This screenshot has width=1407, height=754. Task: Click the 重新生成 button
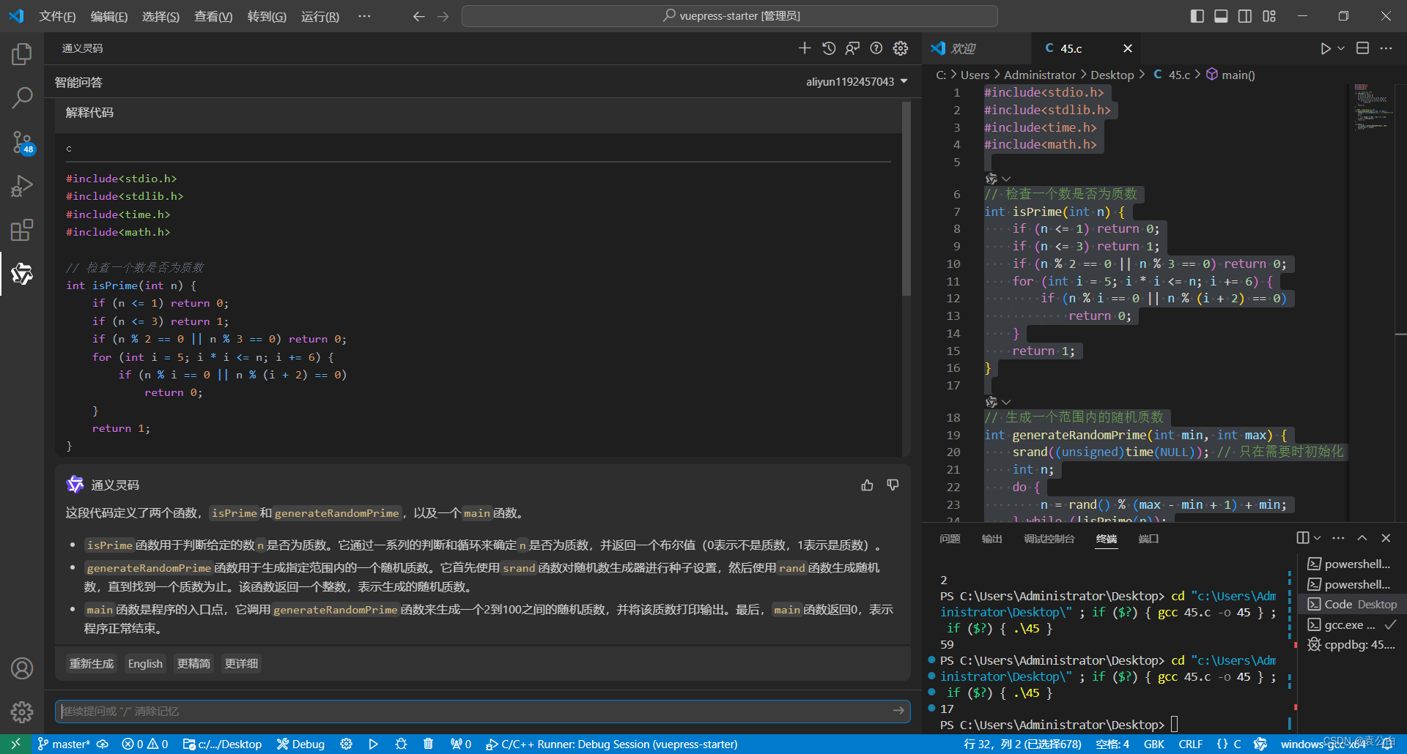92,664
